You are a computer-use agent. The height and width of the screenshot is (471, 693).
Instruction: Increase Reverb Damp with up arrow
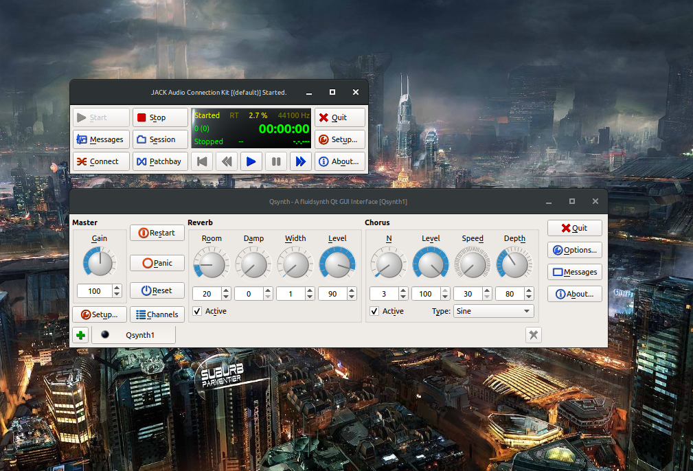[x=268, y=290]
